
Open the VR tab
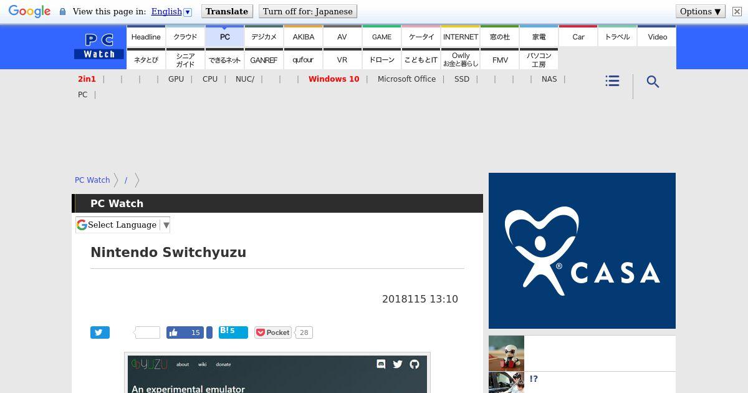[x=342, y=59]
